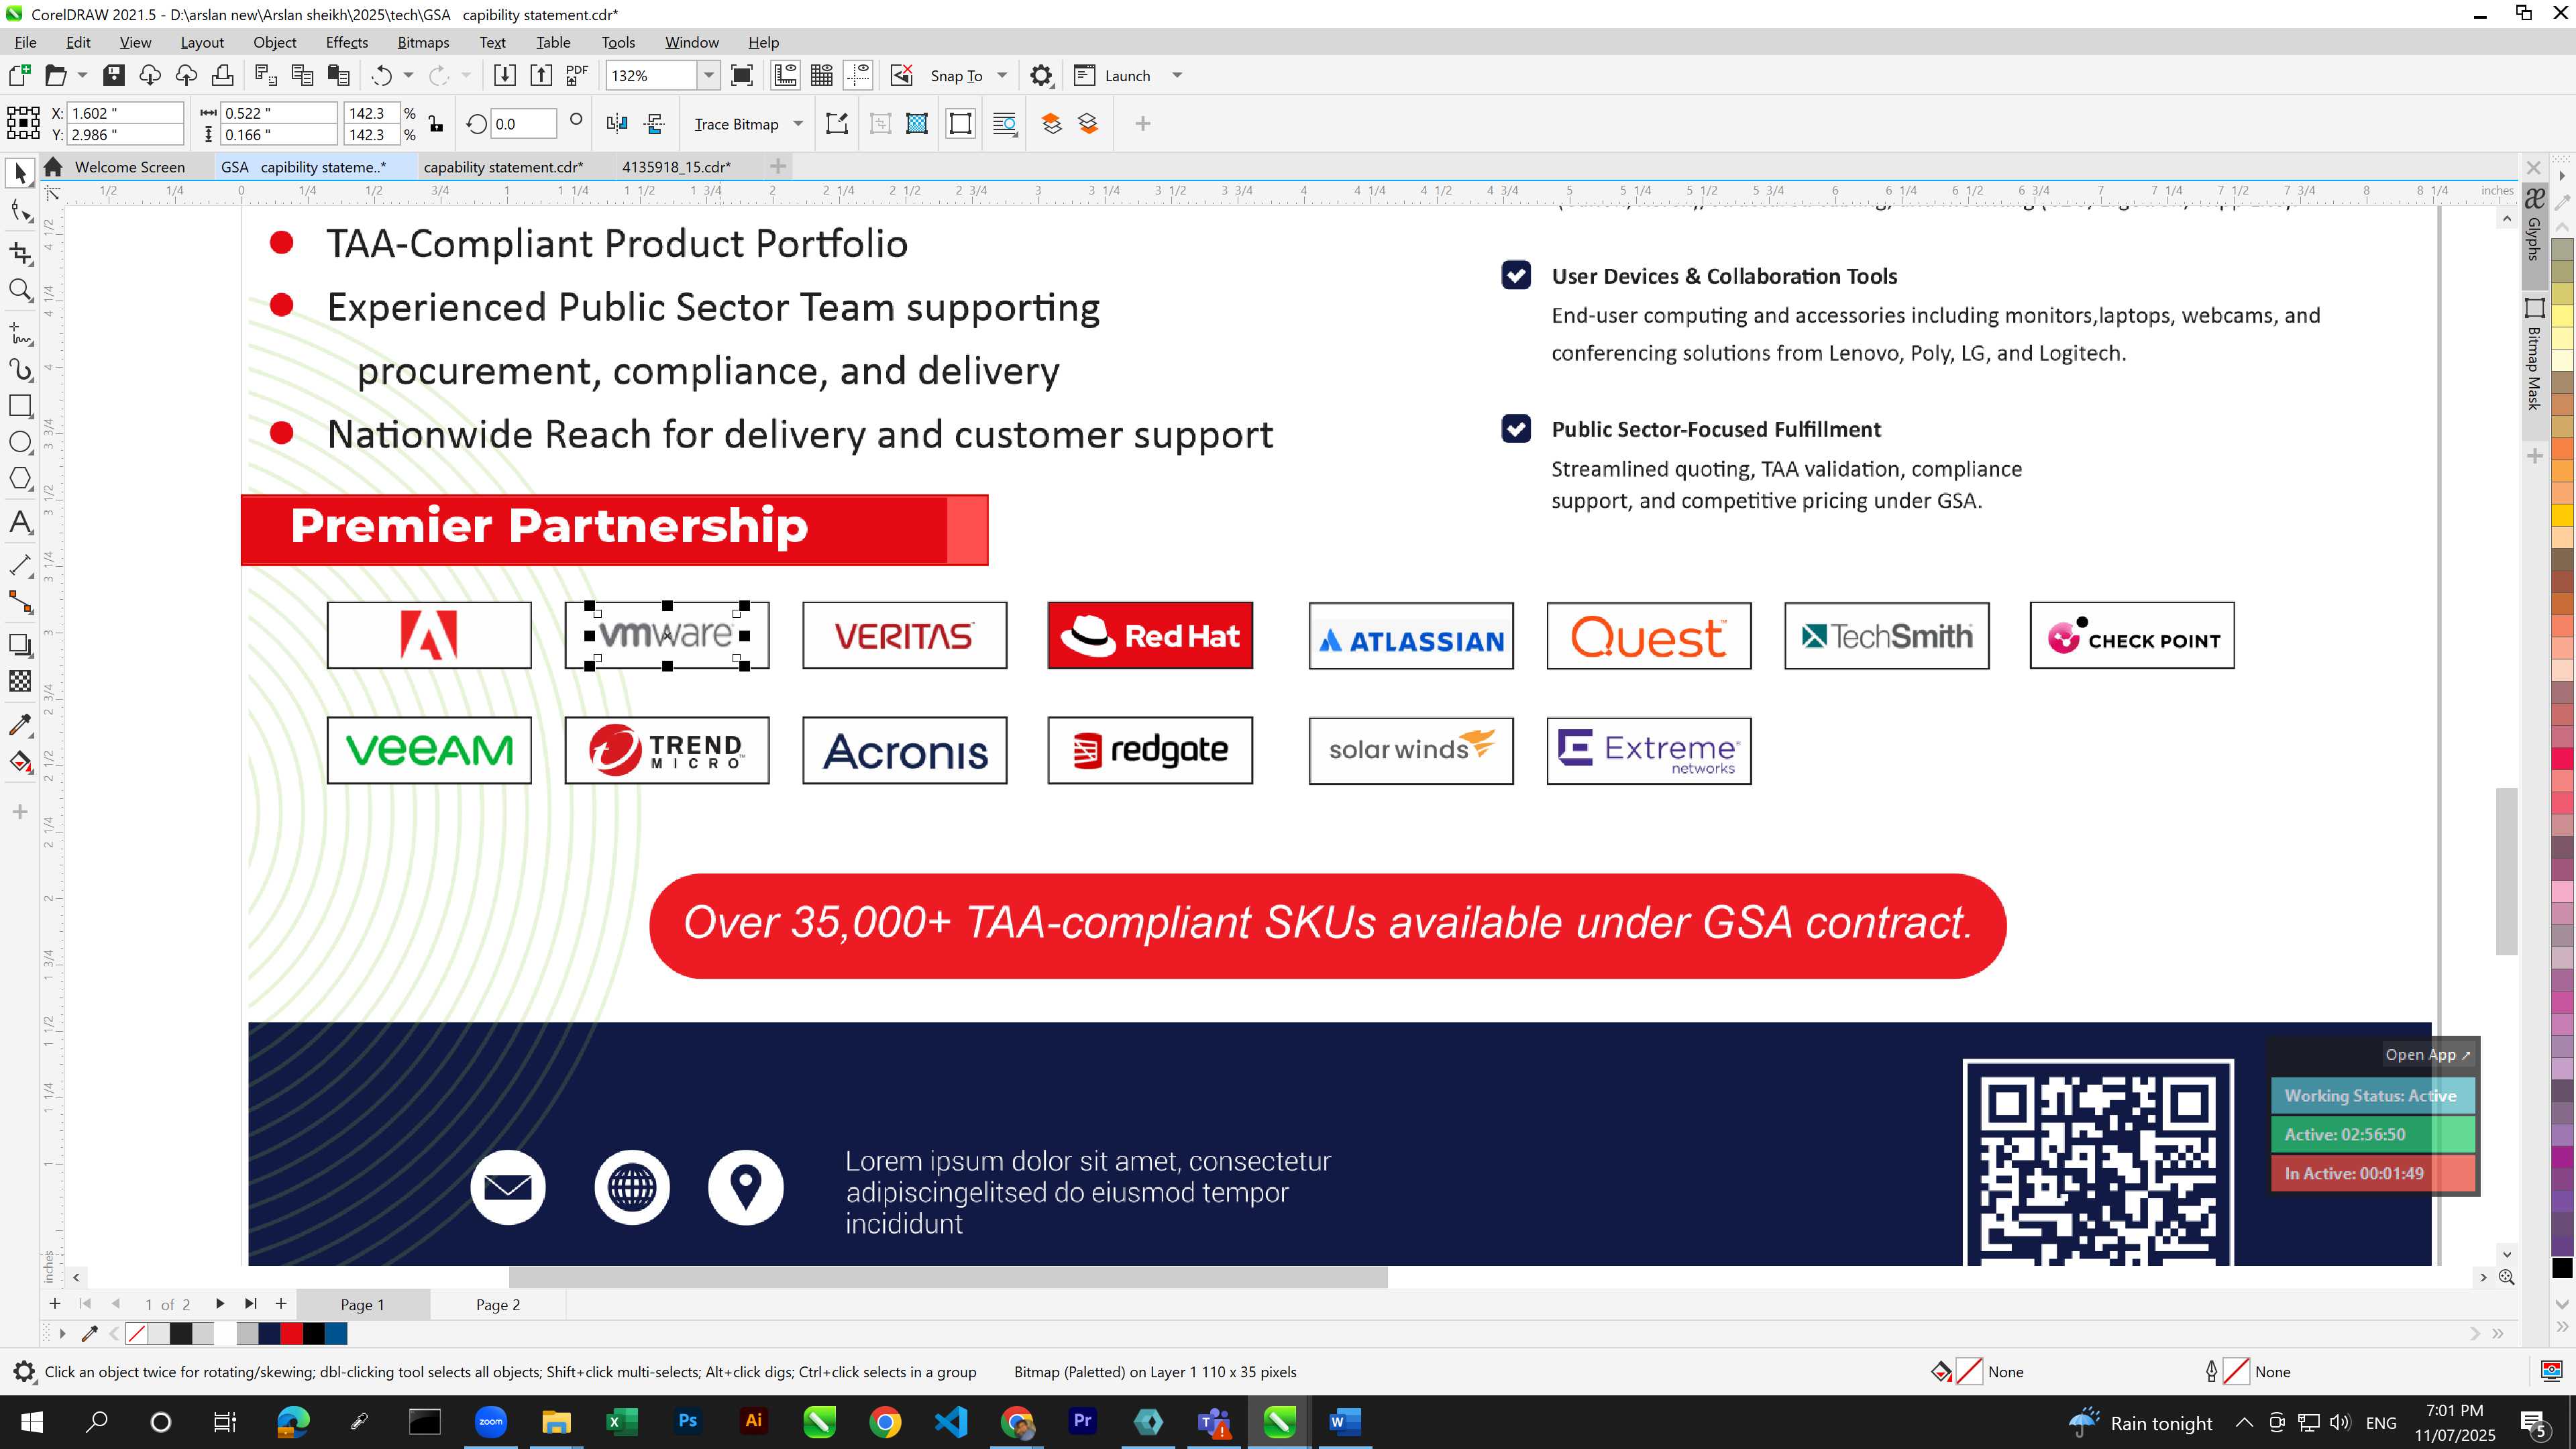Select the Rectangle tool

click(20, 406)
